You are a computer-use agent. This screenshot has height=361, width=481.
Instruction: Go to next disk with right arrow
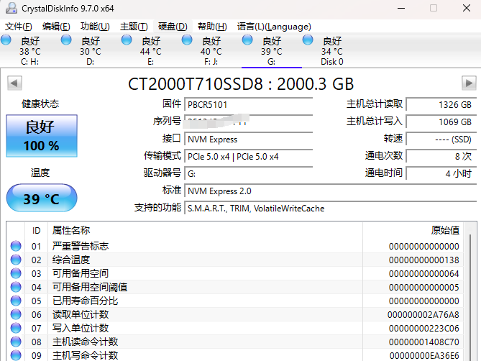pyautogui.click(x=469, y=83)
